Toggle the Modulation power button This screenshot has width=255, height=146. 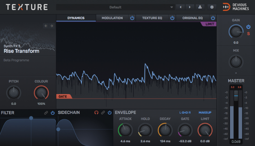click(x=132, y=18)
